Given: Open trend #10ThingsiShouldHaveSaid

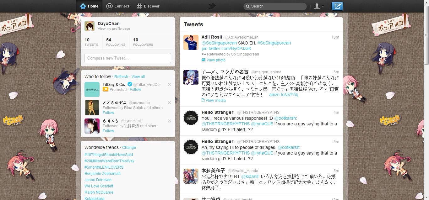Looking at the screenshot, I should tap(109, 155).
